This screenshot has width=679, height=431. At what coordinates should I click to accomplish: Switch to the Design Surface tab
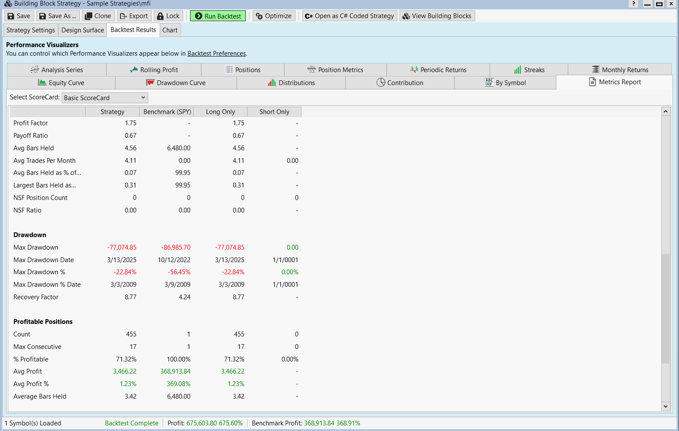[x=82, y=30]
